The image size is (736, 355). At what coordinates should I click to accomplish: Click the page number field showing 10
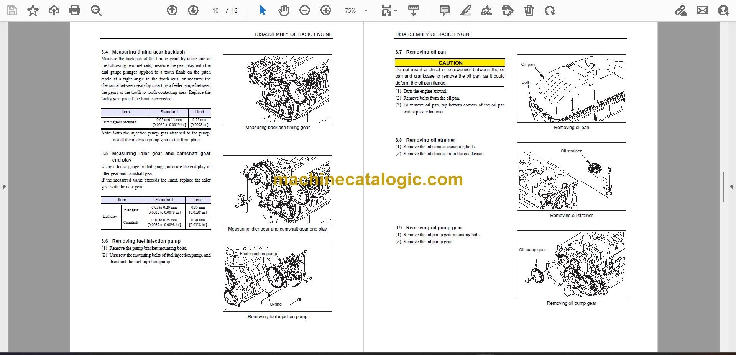(x=215, y=11)
